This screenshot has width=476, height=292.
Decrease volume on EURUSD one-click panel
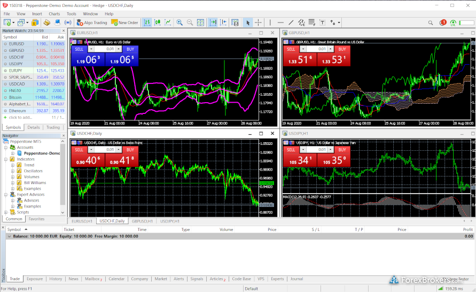tap(91, 49)
